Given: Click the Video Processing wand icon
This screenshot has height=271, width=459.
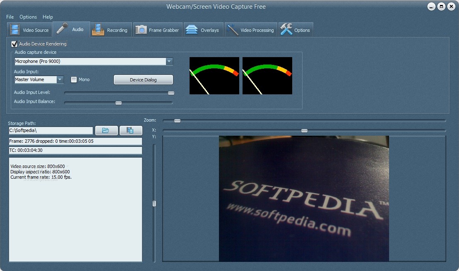Looking at the screenshot, I should (x=233, y=30).
